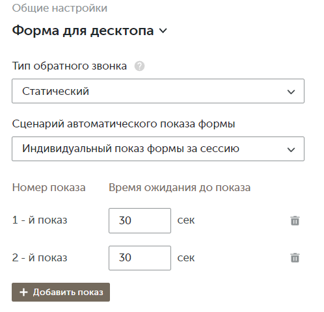Go back to Общие настройки
324x312 pixels.
coord(60,8)
